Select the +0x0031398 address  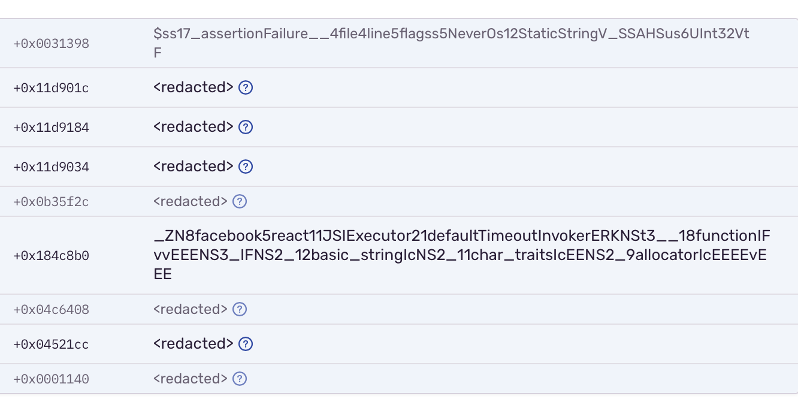pos(51,44)
